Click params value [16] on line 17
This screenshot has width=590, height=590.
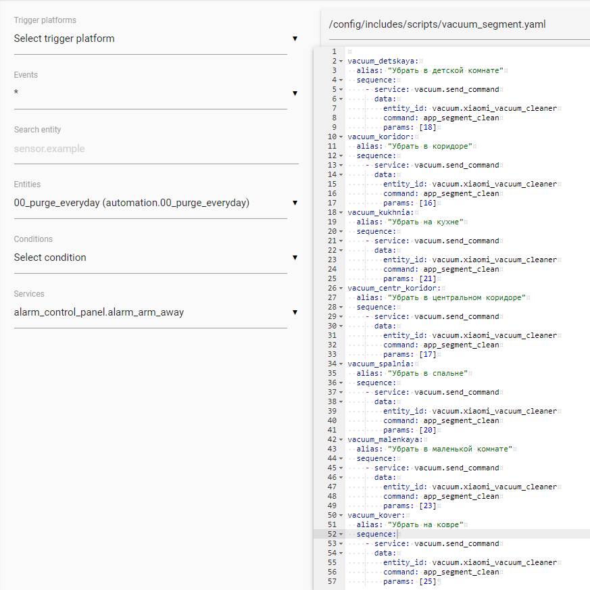click(428, 203)
